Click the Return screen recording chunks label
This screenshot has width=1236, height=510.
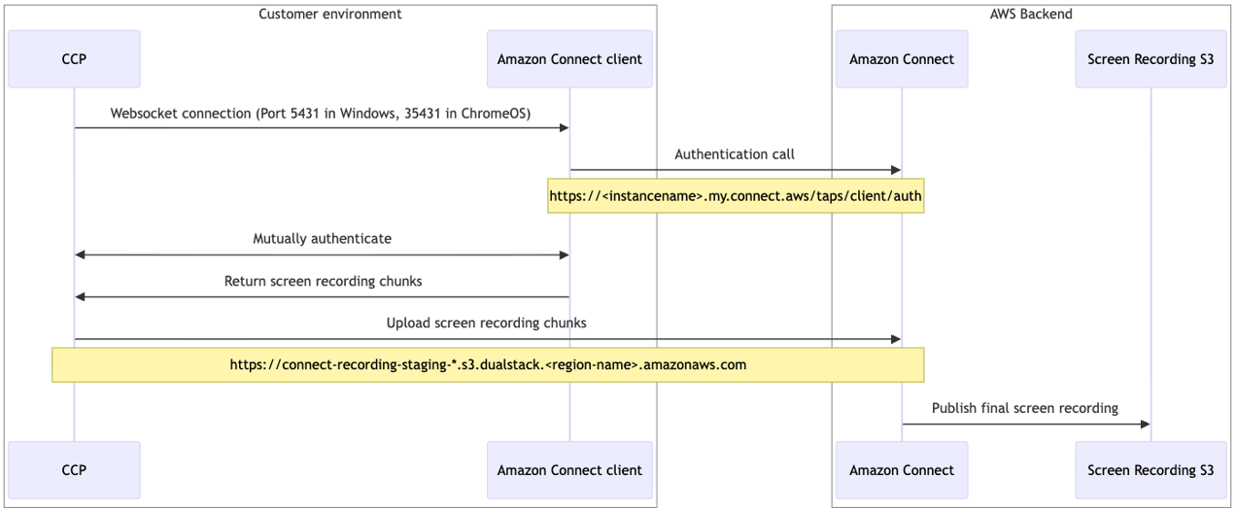pos(323,282)
